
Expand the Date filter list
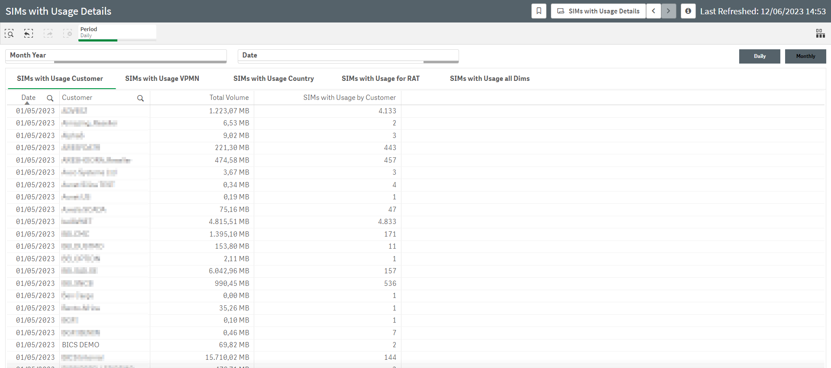coord(348,55)
